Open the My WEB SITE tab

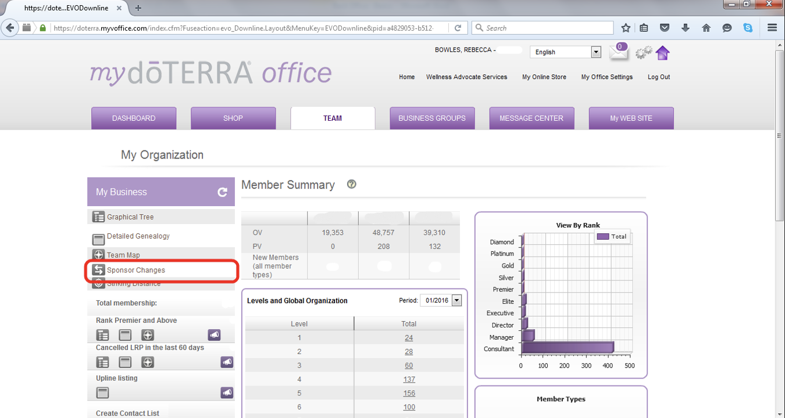631,118
